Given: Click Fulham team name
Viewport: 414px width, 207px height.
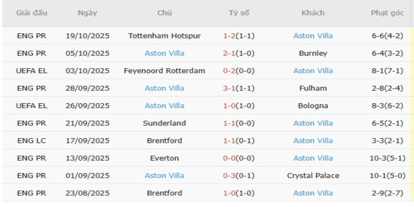Looking at the screenshot, I should [x=313, y=88].
